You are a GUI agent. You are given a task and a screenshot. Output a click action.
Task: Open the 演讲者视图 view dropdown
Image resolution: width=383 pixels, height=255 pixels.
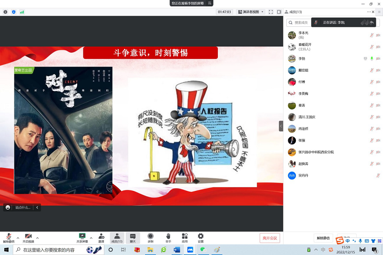[x=251, y=12]
